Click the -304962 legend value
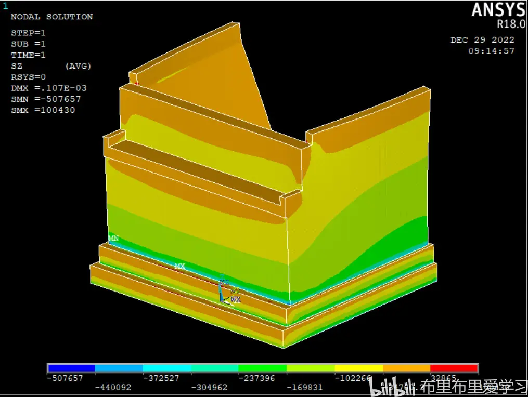The height and width of the screenshot is (397, 528). click(209, 388)
